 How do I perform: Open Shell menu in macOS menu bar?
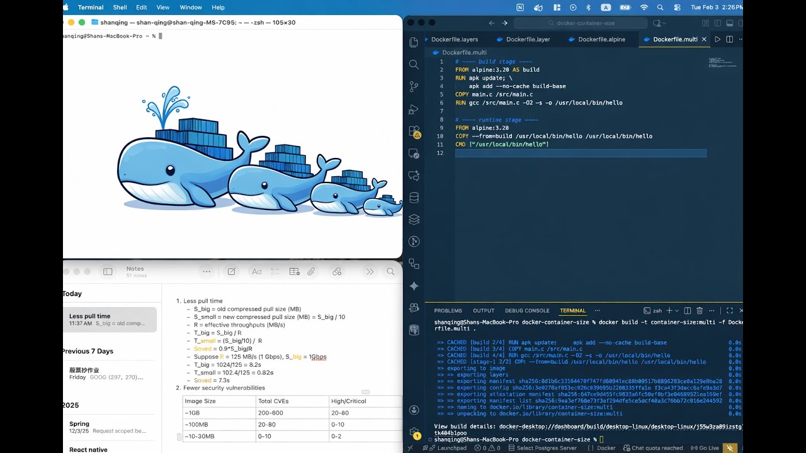120,8
